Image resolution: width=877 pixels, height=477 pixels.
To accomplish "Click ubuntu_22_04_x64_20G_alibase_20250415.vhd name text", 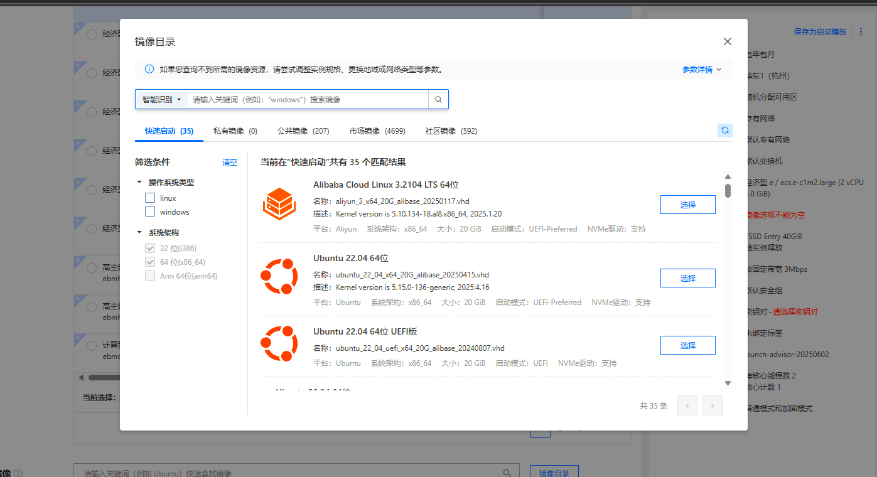I will coord(412,275).
